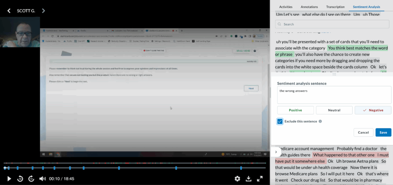Cancel the sentiment edit dialog

(x=363, y=132)
